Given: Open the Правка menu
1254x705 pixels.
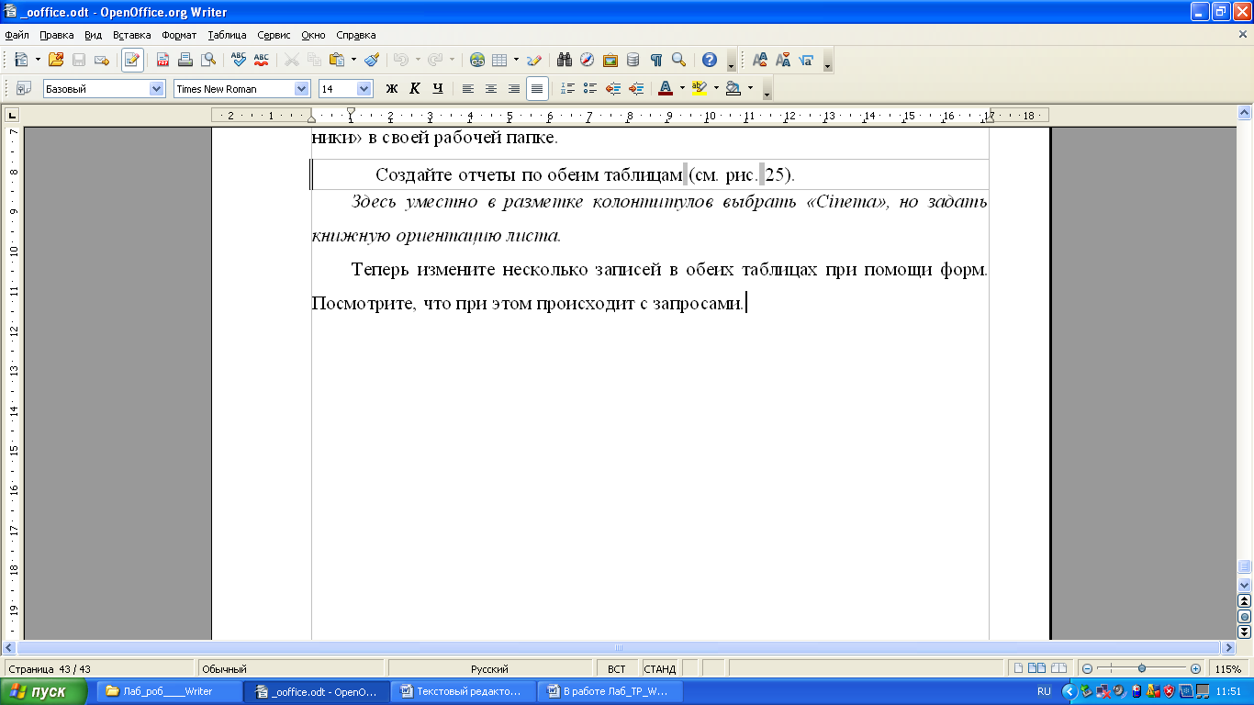Looking at the screenshot, I should click(57, 35).
